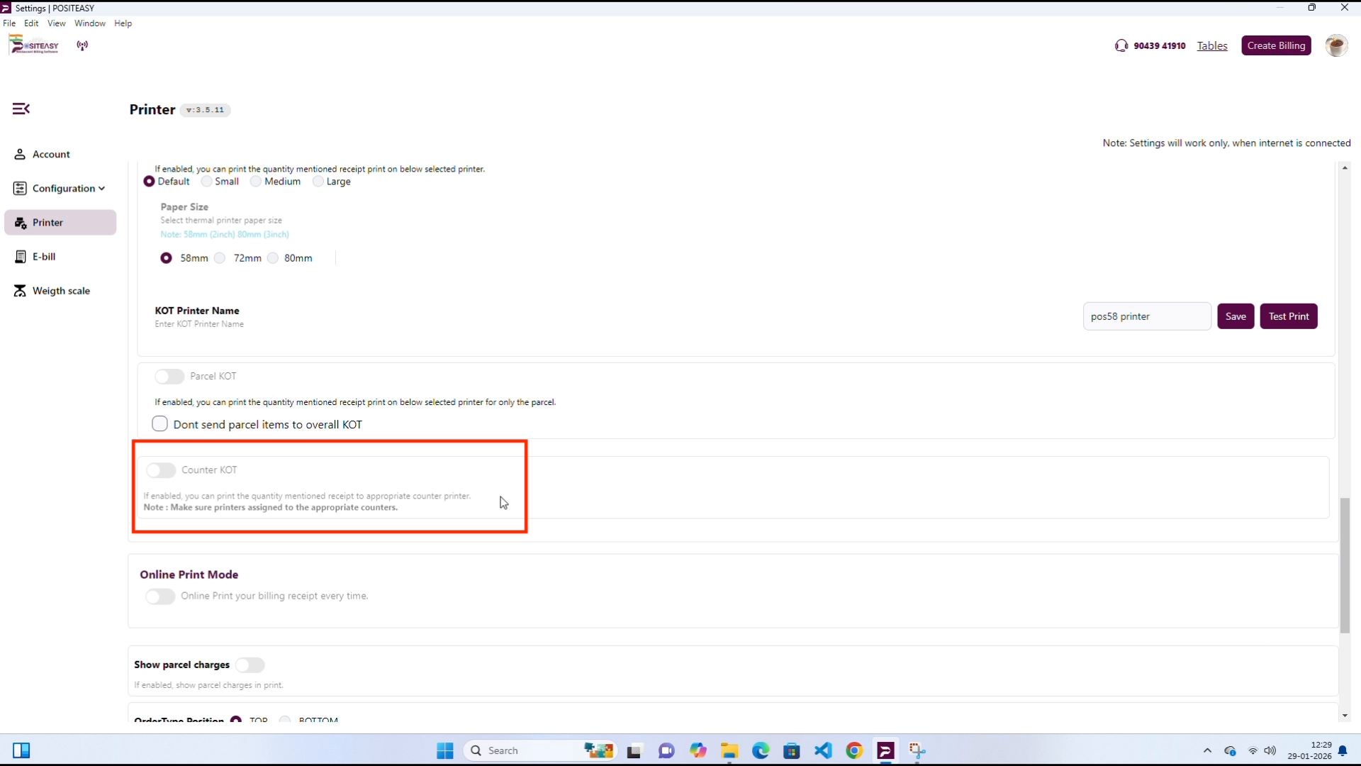This screenshot has width=1361, height=766.
Task: Turn on Online Print Mode toggle
Action: coord(160,596)
